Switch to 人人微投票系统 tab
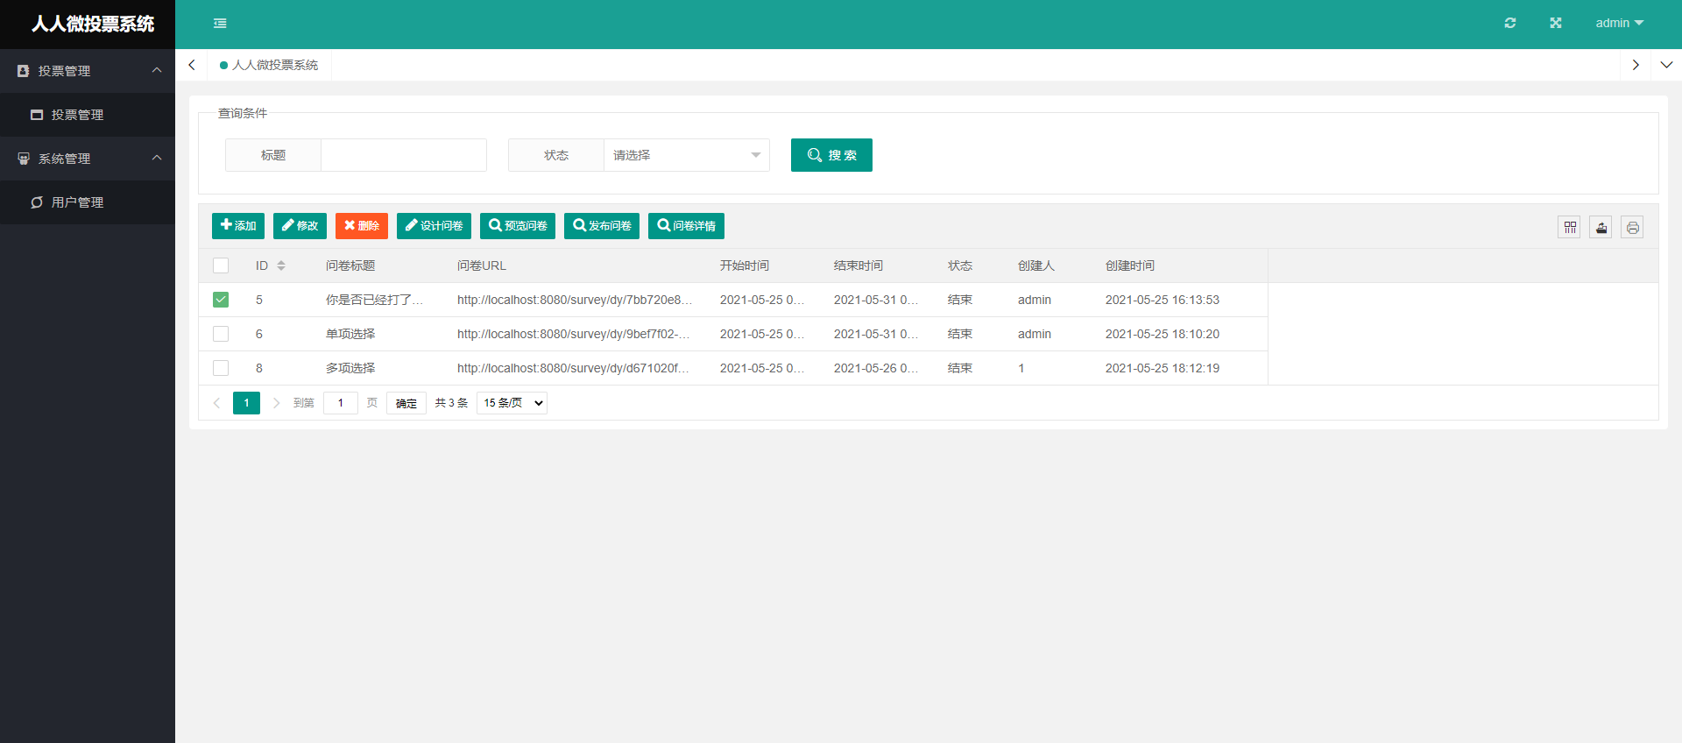Image resolution: width=1682 pixels, height=743 pixels. (269, 65)
